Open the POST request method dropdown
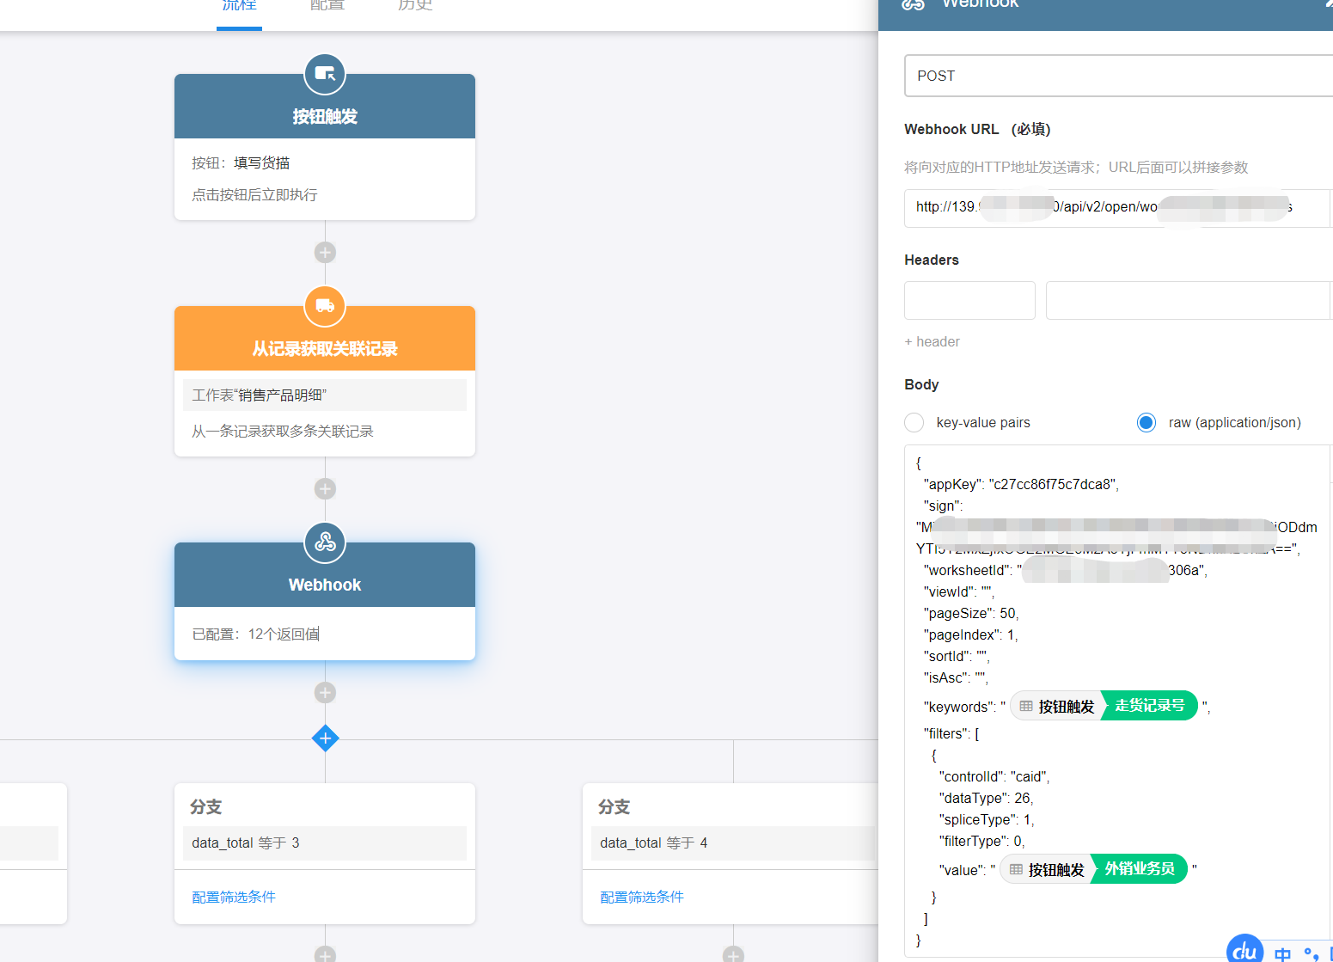The width and height of the screenshot is (1333, 962). pyautogui.click(x=1117, y=76)
